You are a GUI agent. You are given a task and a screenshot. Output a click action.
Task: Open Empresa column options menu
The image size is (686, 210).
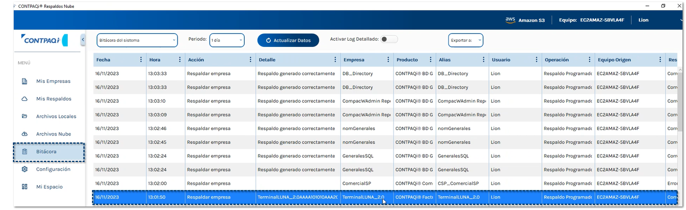(x=388, y=60)
